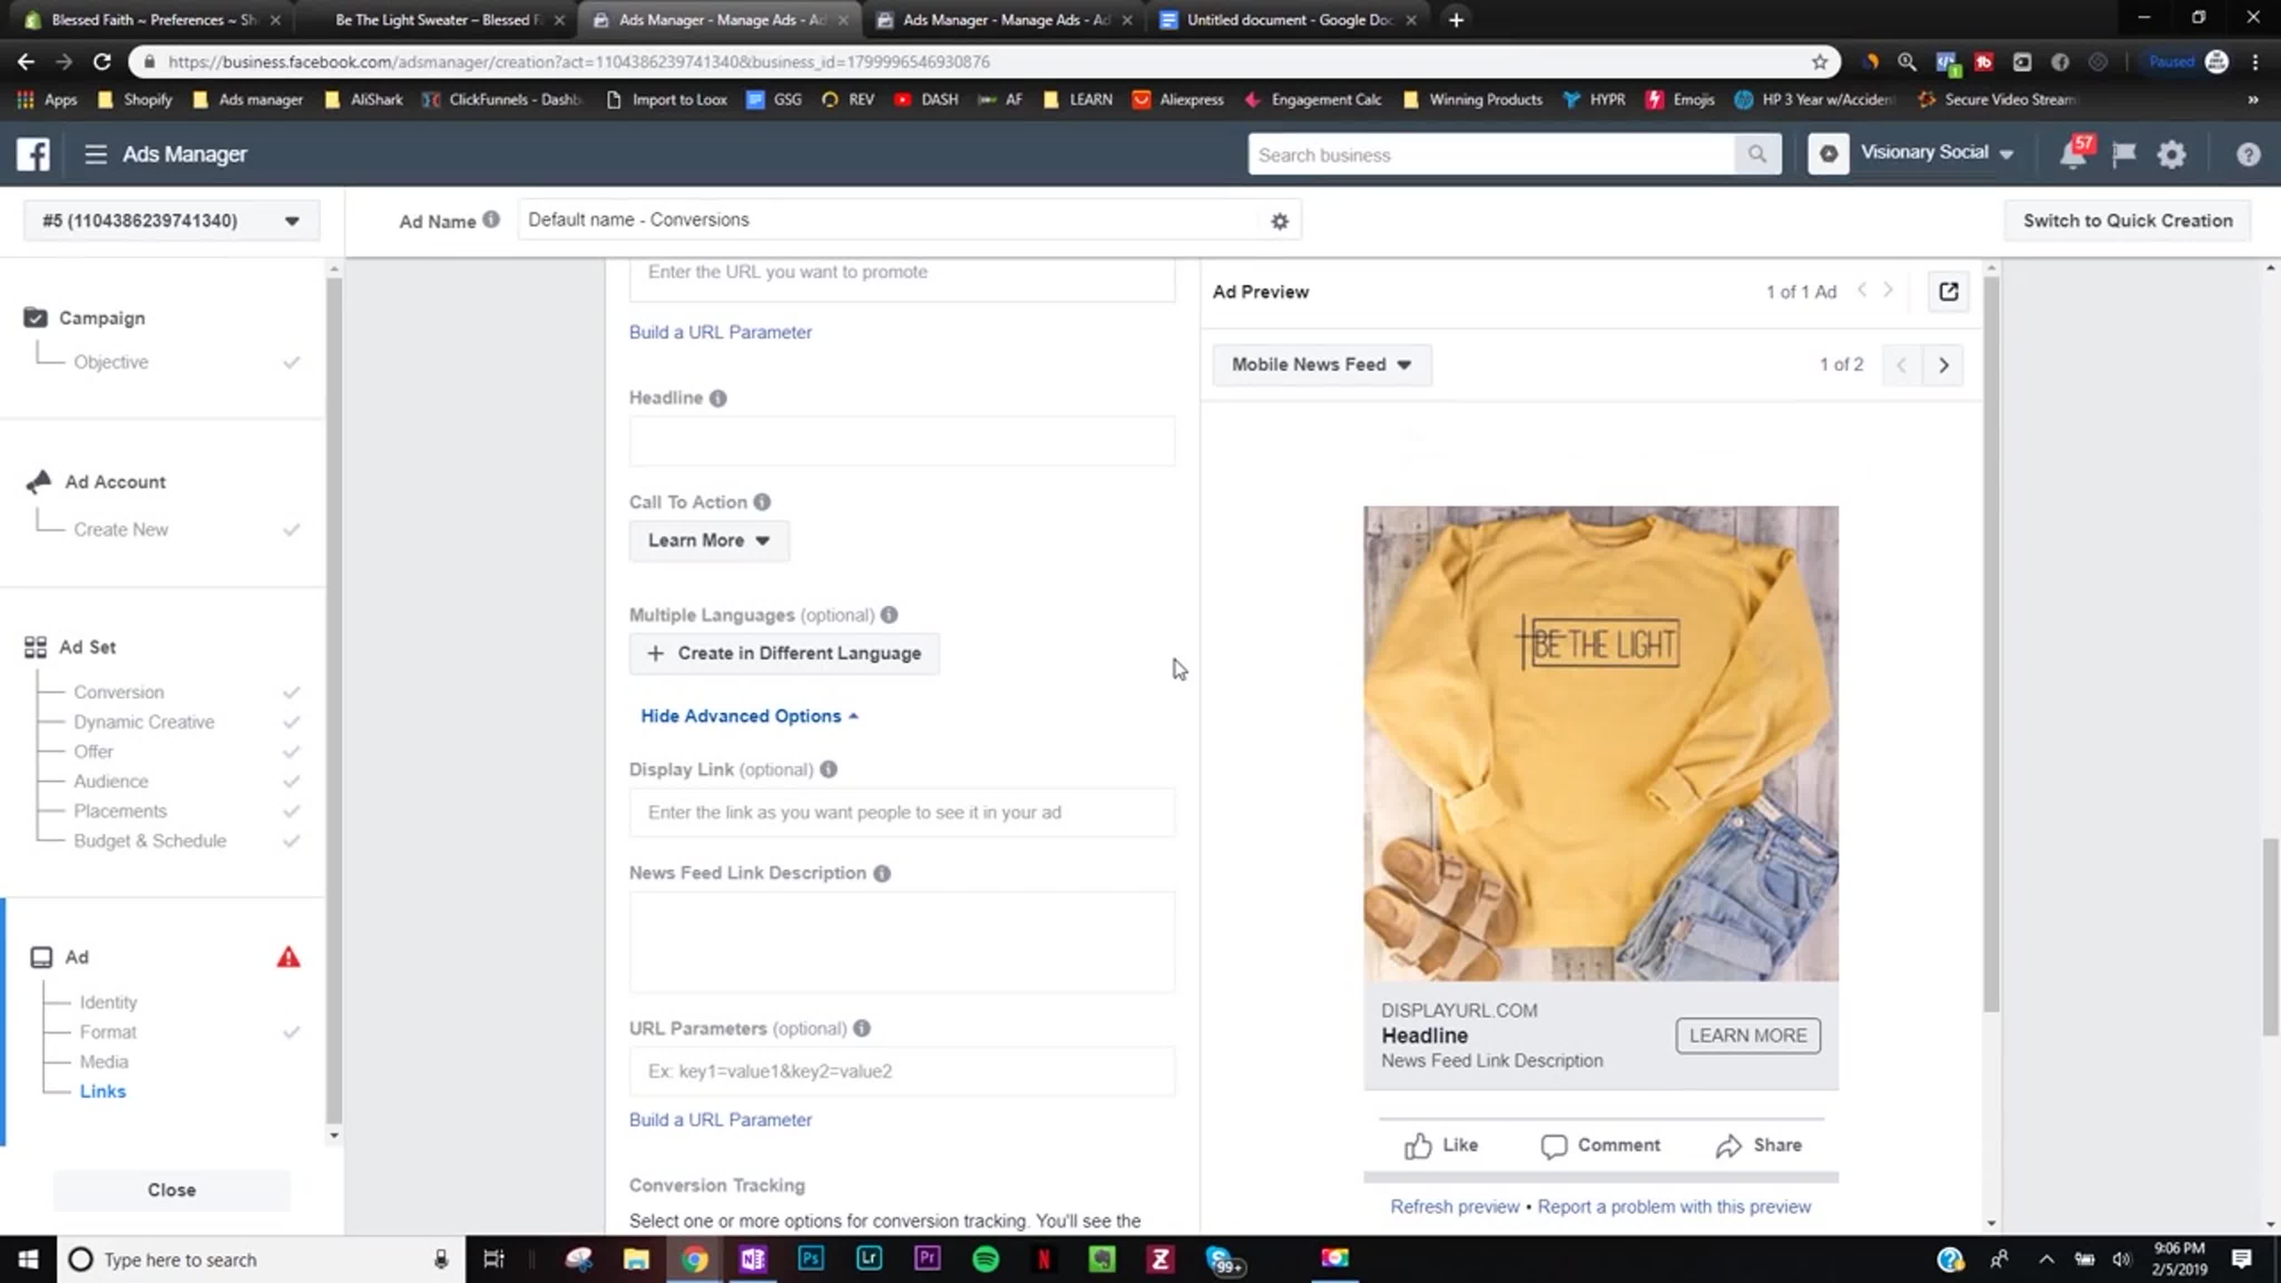Click the search magnifier button
The image size is (2281, 1283).
pos(1757,155)
